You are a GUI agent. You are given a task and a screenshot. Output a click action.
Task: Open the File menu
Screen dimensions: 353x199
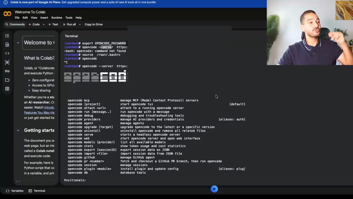(x=17, y=18)
